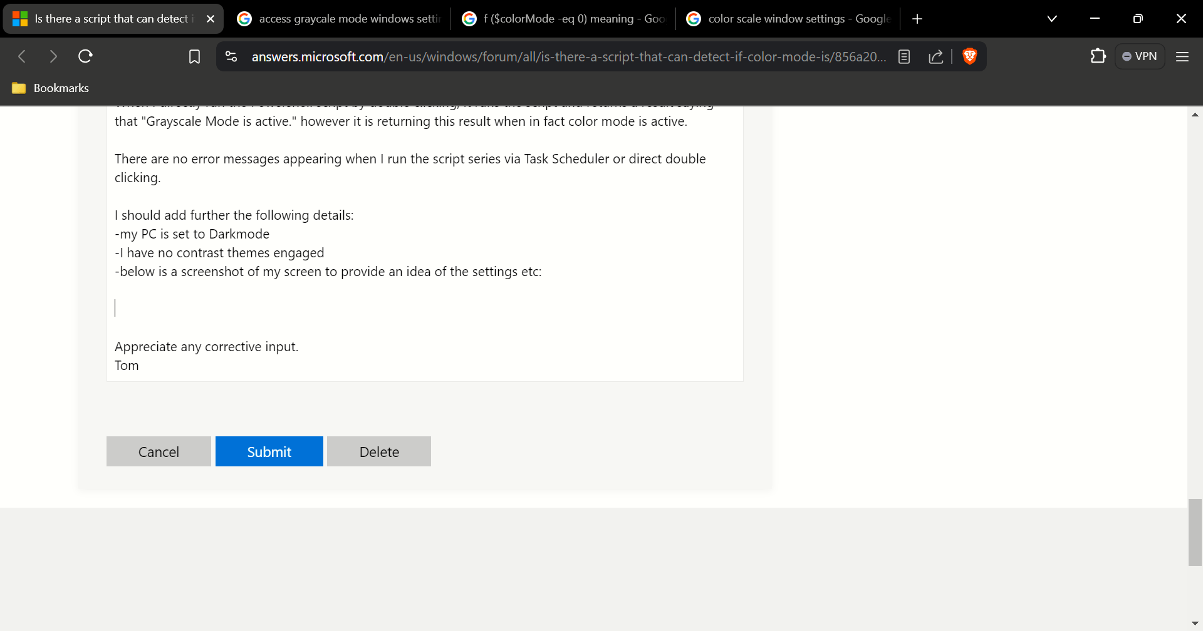Place cursor on the empty line in editor
This screenshot has width=1203, height=631.
click(425, 308)
